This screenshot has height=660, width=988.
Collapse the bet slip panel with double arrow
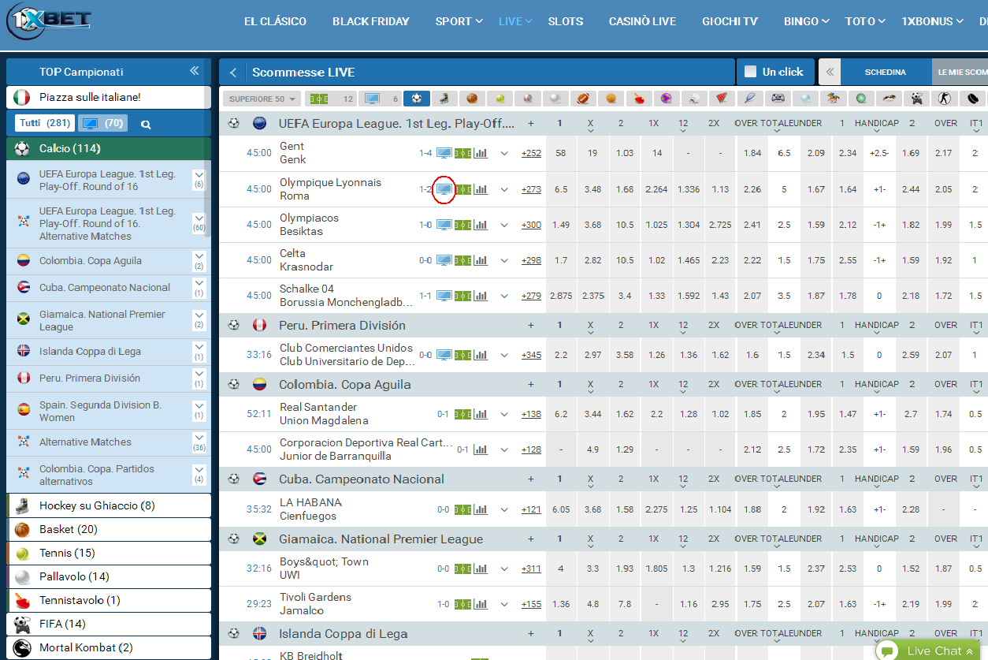(830, 72)
